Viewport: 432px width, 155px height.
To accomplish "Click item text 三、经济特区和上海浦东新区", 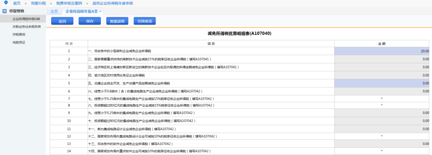I will point(163,67).
